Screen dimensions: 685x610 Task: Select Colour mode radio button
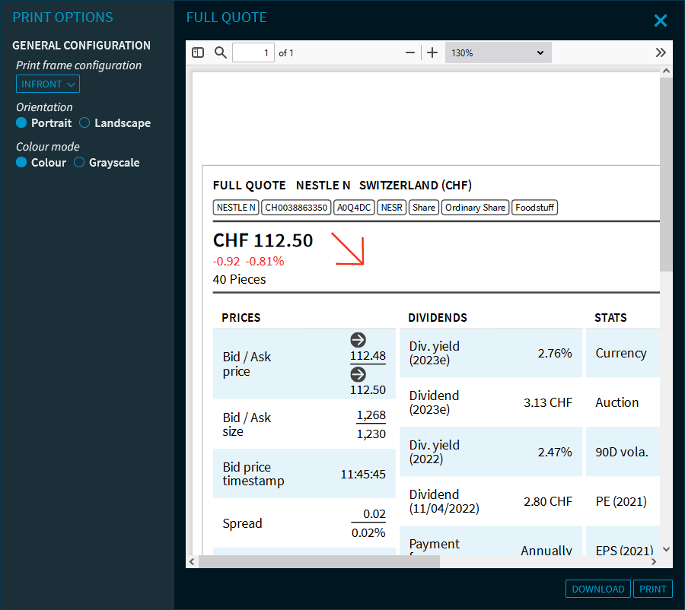(x=22, y=163)
